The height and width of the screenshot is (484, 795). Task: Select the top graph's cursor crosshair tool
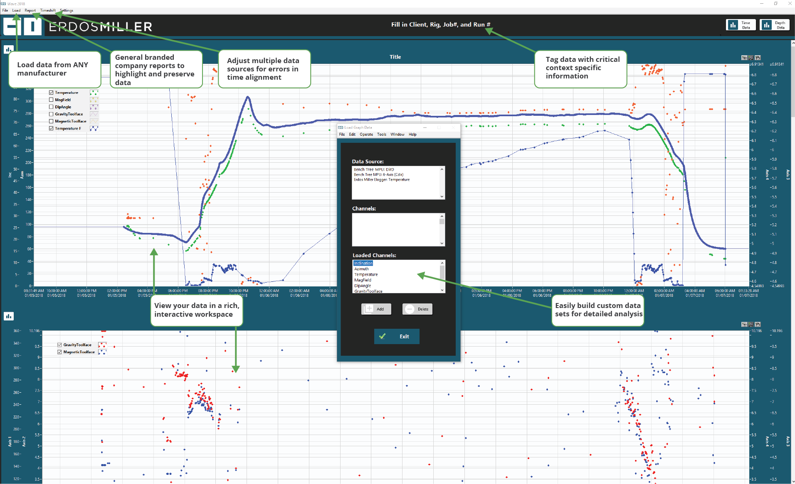pyautogui.click(x=744, y=58)
